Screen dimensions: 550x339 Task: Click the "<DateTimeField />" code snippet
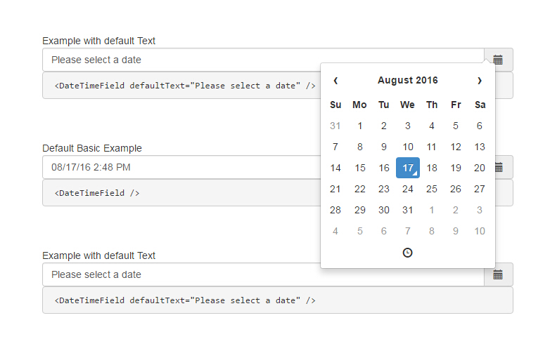(97, 193)
